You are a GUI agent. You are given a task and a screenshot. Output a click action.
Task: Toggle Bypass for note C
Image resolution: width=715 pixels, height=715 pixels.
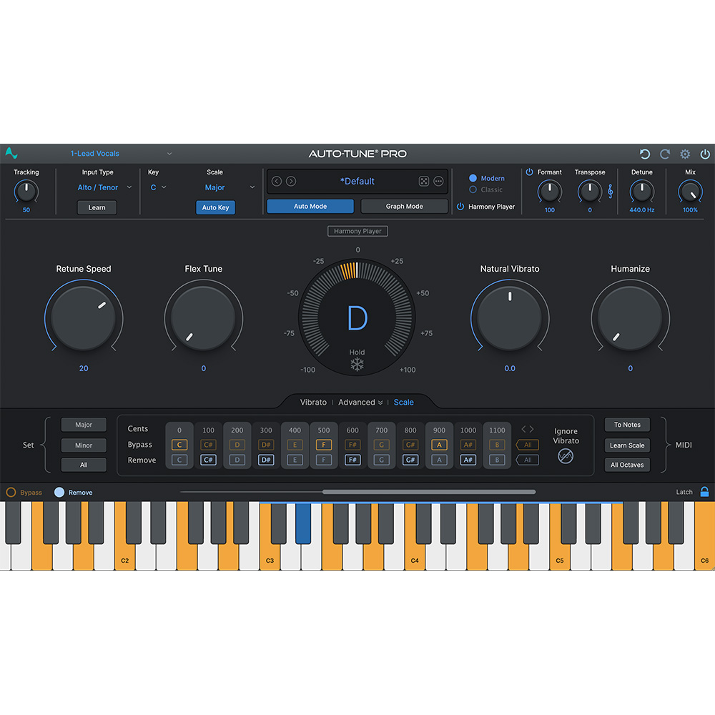tap(179, 445)
